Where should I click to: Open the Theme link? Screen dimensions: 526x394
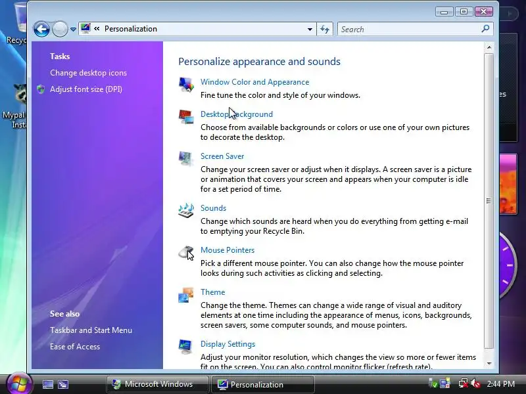[212, 292]
